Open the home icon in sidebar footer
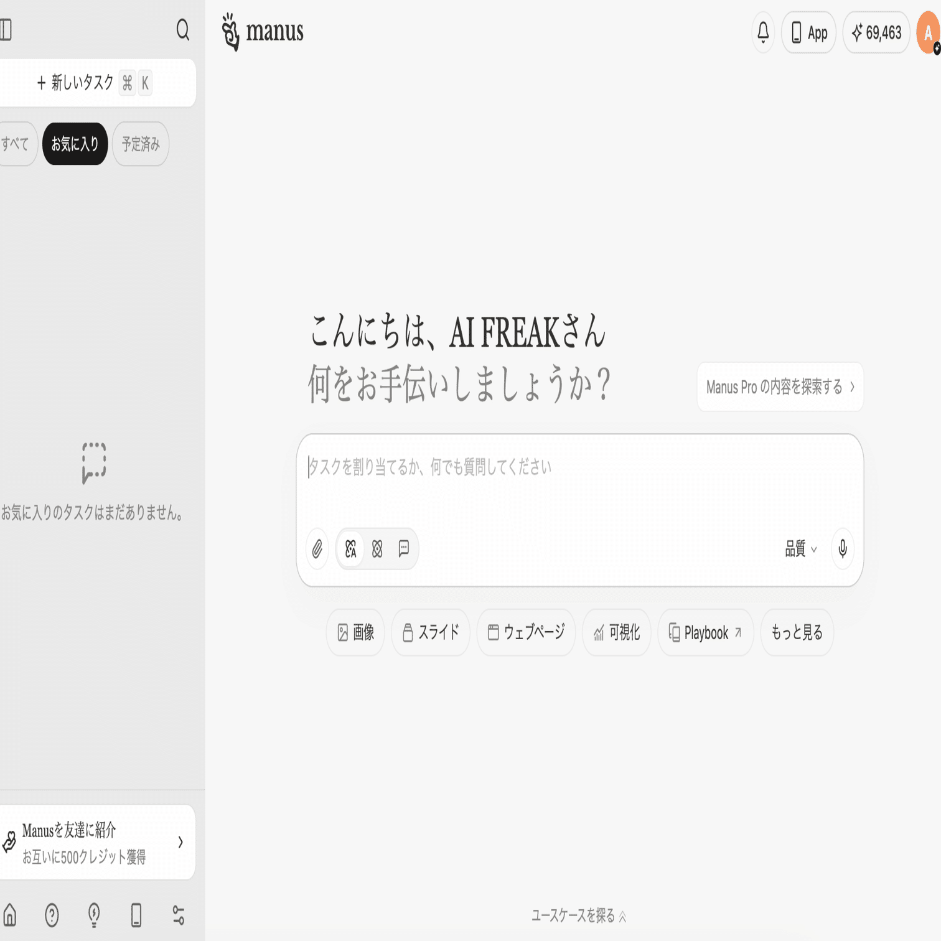 click(x=9, y=915)
